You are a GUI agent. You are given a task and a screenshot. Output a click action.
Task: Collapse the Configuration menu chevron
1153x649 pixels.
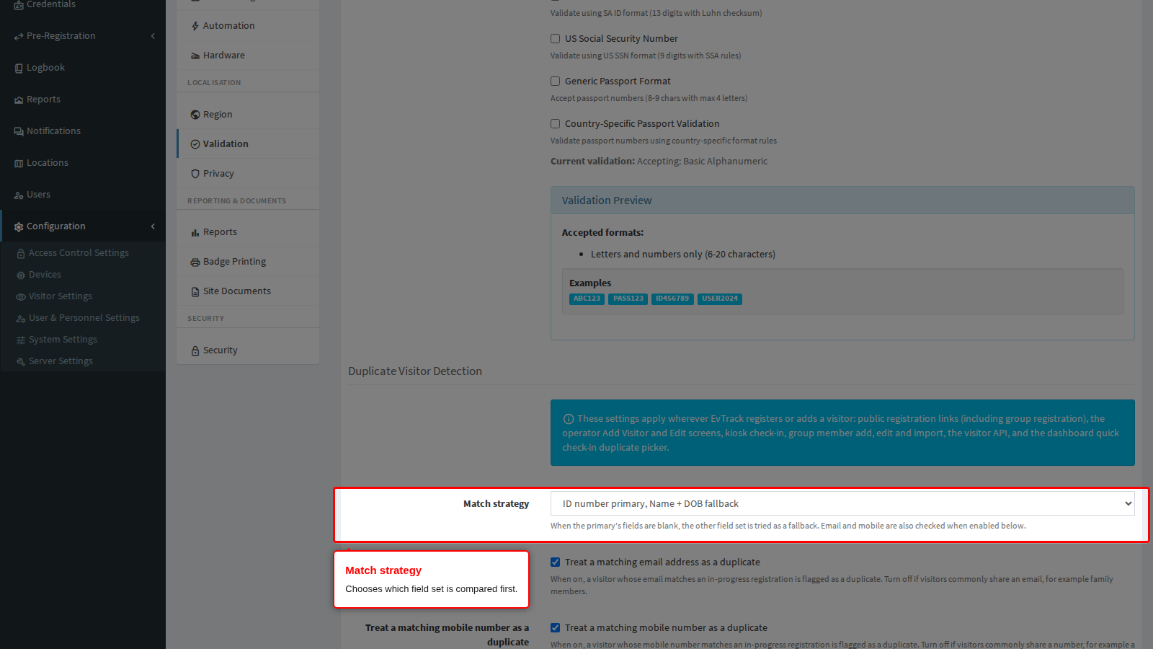pyautogui.click(x=153, y=226)
